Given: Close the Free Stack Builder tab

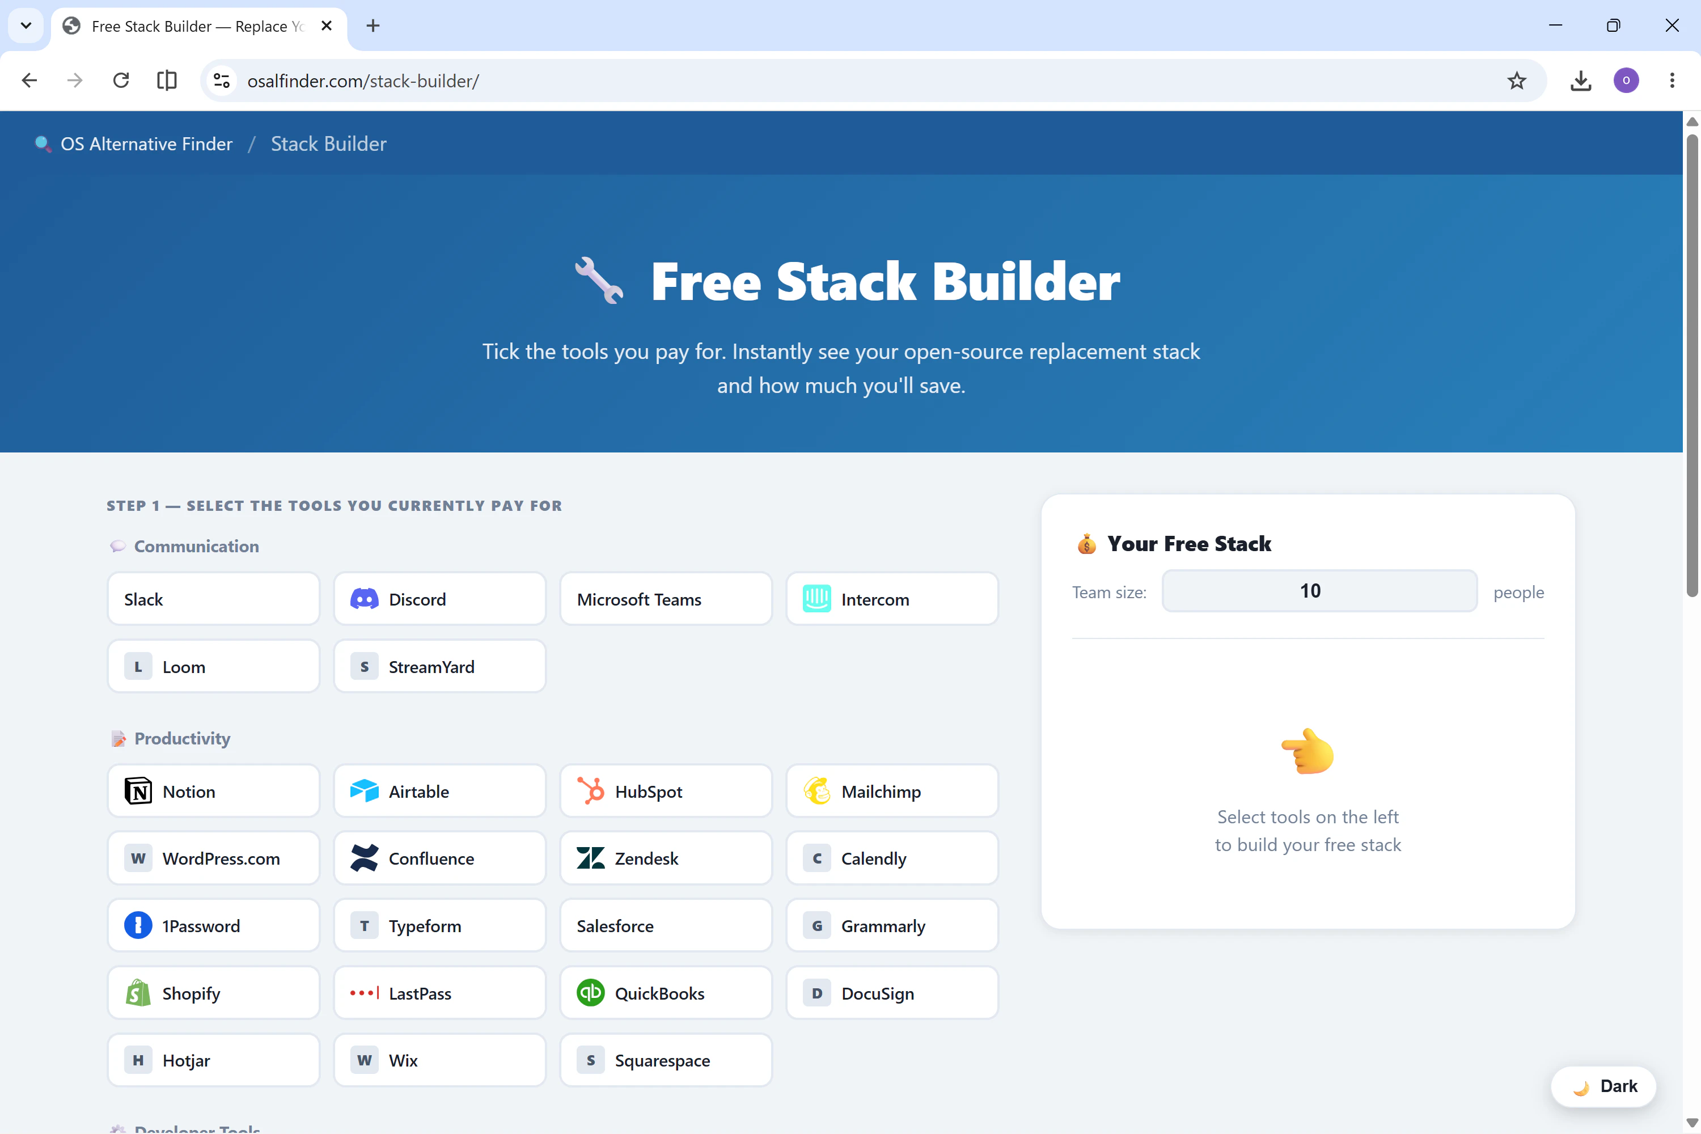Looking at the screenshot, I should click(326, 26).
